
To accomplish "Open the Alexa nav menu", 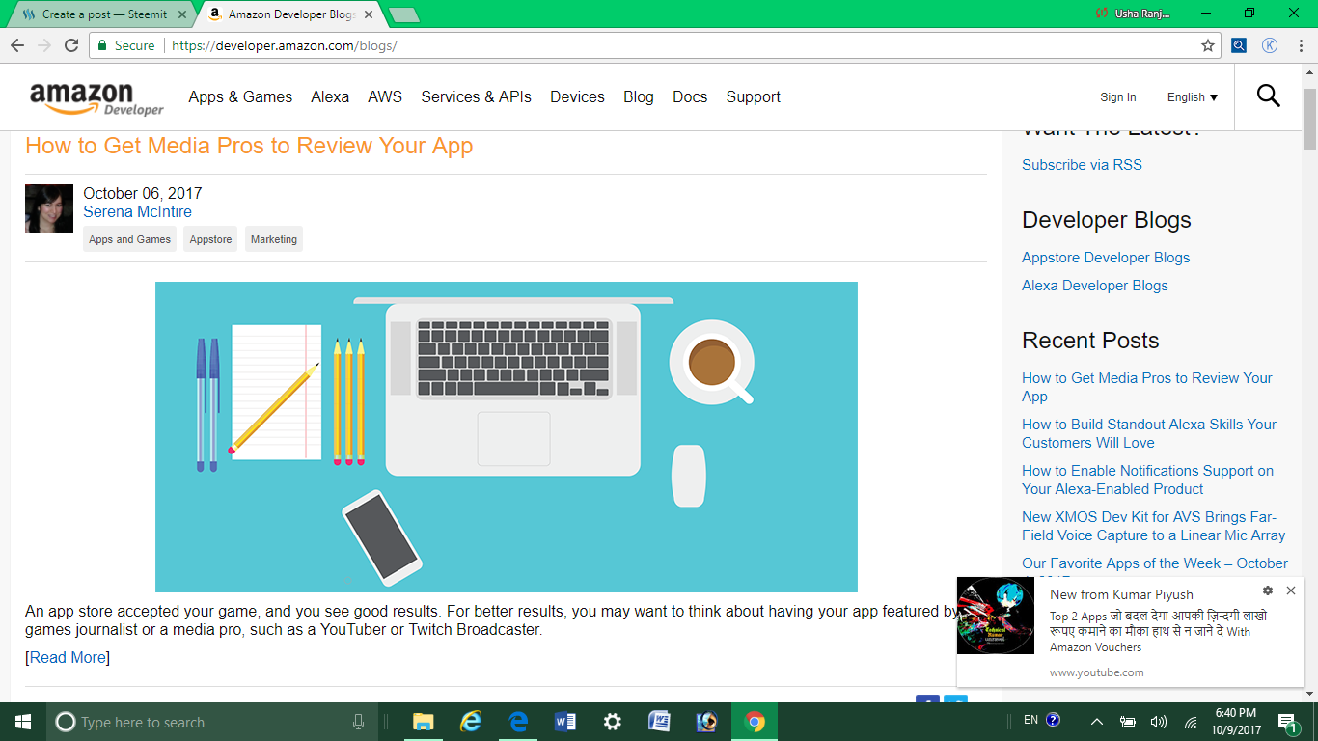I will pyautogui.click(x=330, y=96).
